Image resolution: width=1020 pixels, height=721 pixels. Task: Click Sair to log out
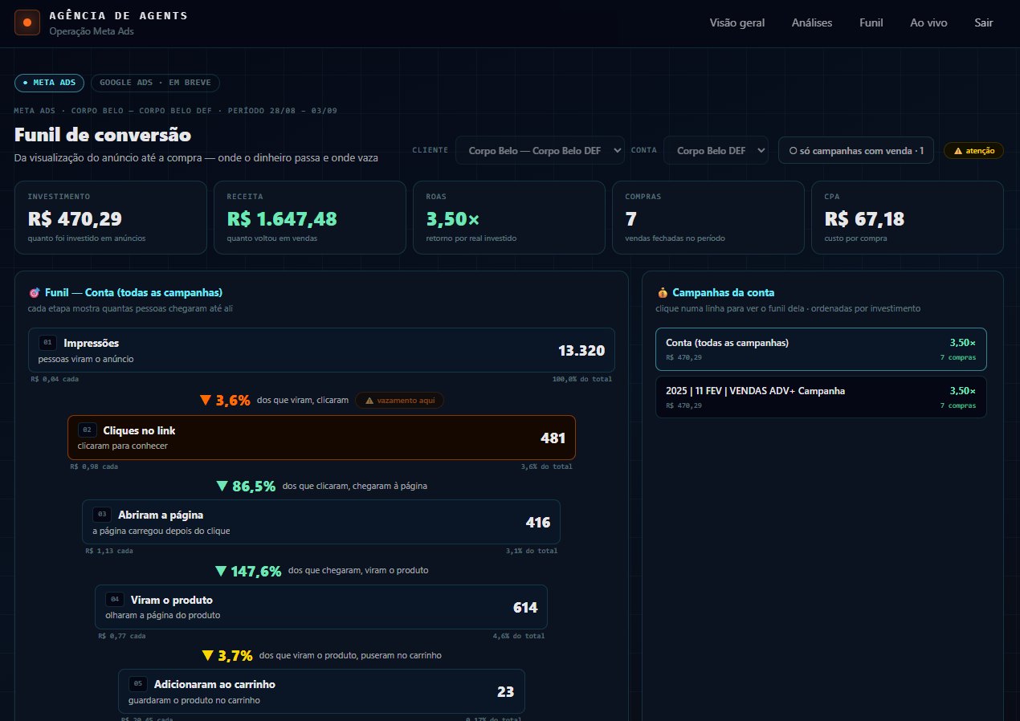pos(984,22)
